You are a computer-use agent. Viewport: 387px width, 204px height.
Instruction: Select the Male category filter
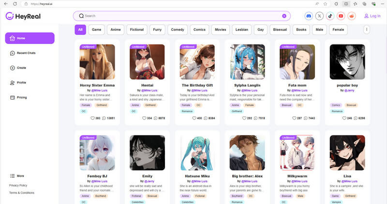coord(319,29)
